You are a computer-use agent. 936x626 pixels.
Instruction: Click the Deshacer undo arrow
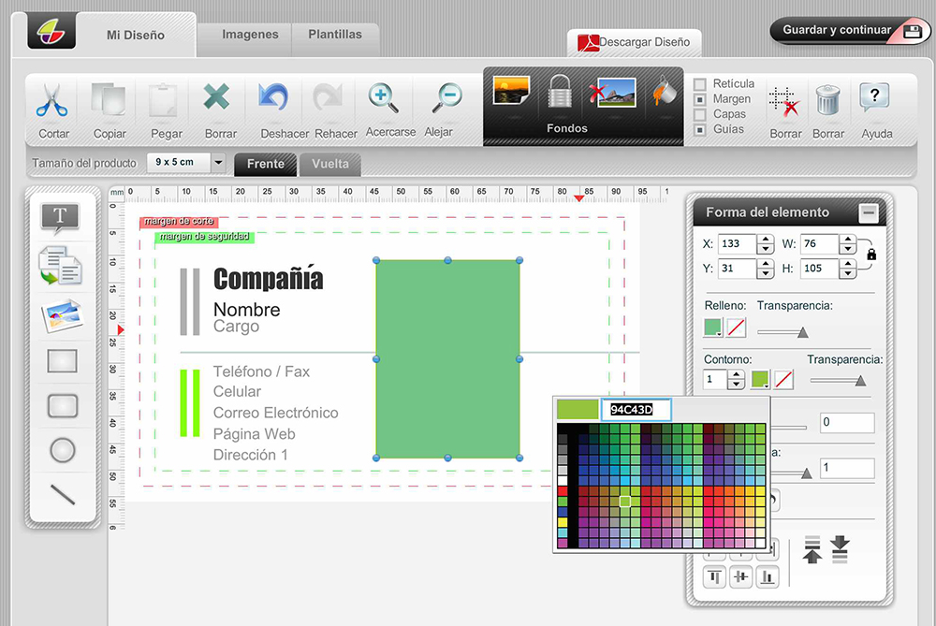[x=272, y=98]
